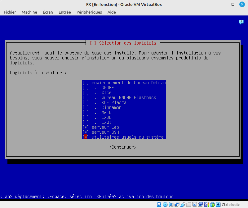Image resolution: width=248 pixels, height=208 pixels.
Task: Minimize the VirtualBox window
Action: click(x=224, y=5)
